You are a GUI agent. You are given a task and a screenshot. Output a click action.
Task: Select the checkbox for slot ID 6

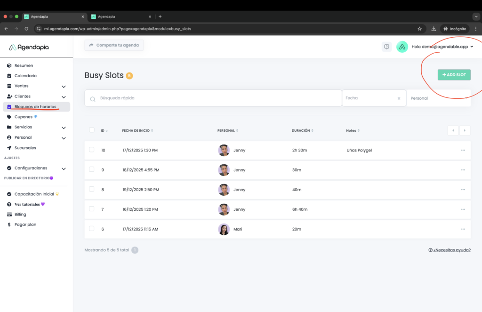click(x=92, y=228)
